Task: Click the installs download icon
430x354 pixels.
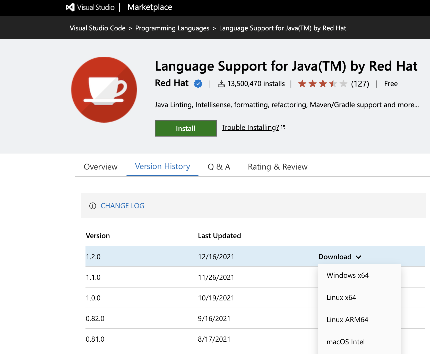Action: pos(222,83)
